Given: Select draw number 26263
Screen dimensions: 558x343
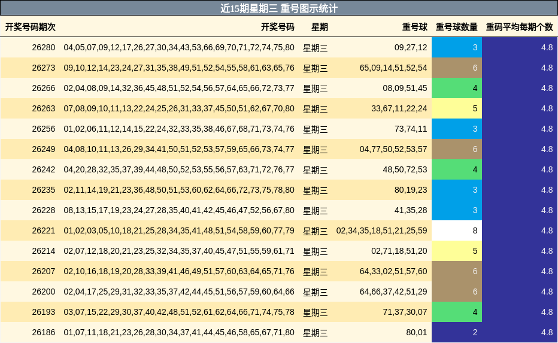Looking at the screenshot, I should tap(44, 108).
